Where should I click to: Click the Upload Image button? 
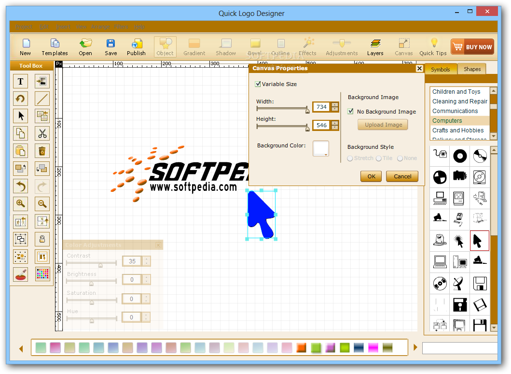[x=383, y=125]
